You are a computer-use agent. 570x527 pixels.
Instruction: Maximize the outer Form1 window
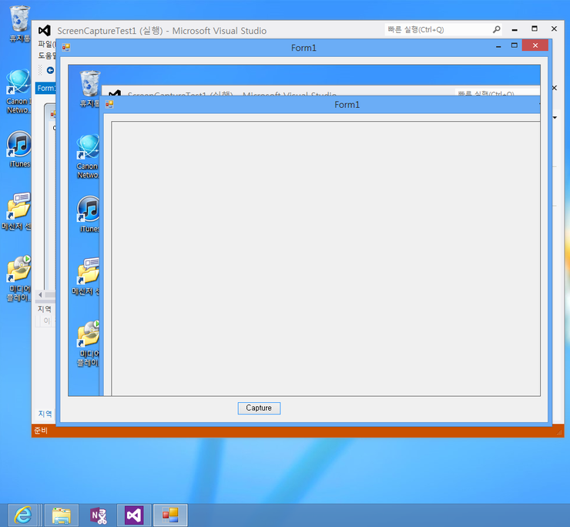514,46
